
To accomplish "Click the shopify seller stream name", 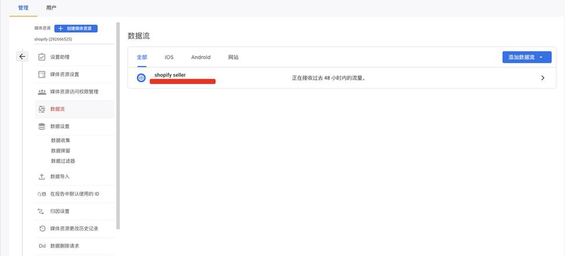I will pos(170,75).
